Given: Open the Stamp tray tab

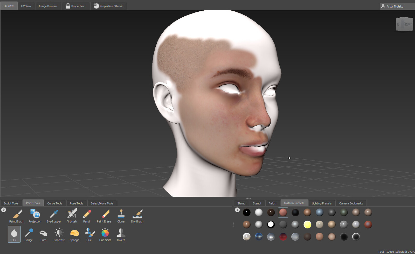Looking at the screenshot, I should (241, 203).
